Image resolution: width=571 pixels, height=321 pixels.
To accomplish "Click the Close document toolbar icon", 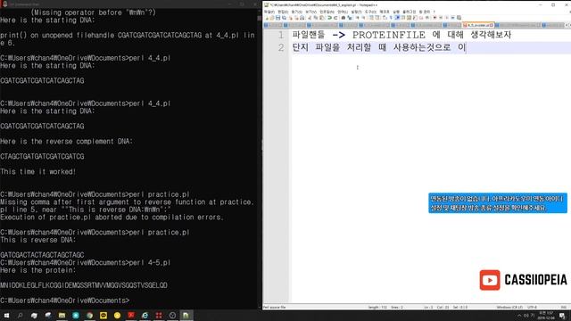I will [x=291, y=18].
